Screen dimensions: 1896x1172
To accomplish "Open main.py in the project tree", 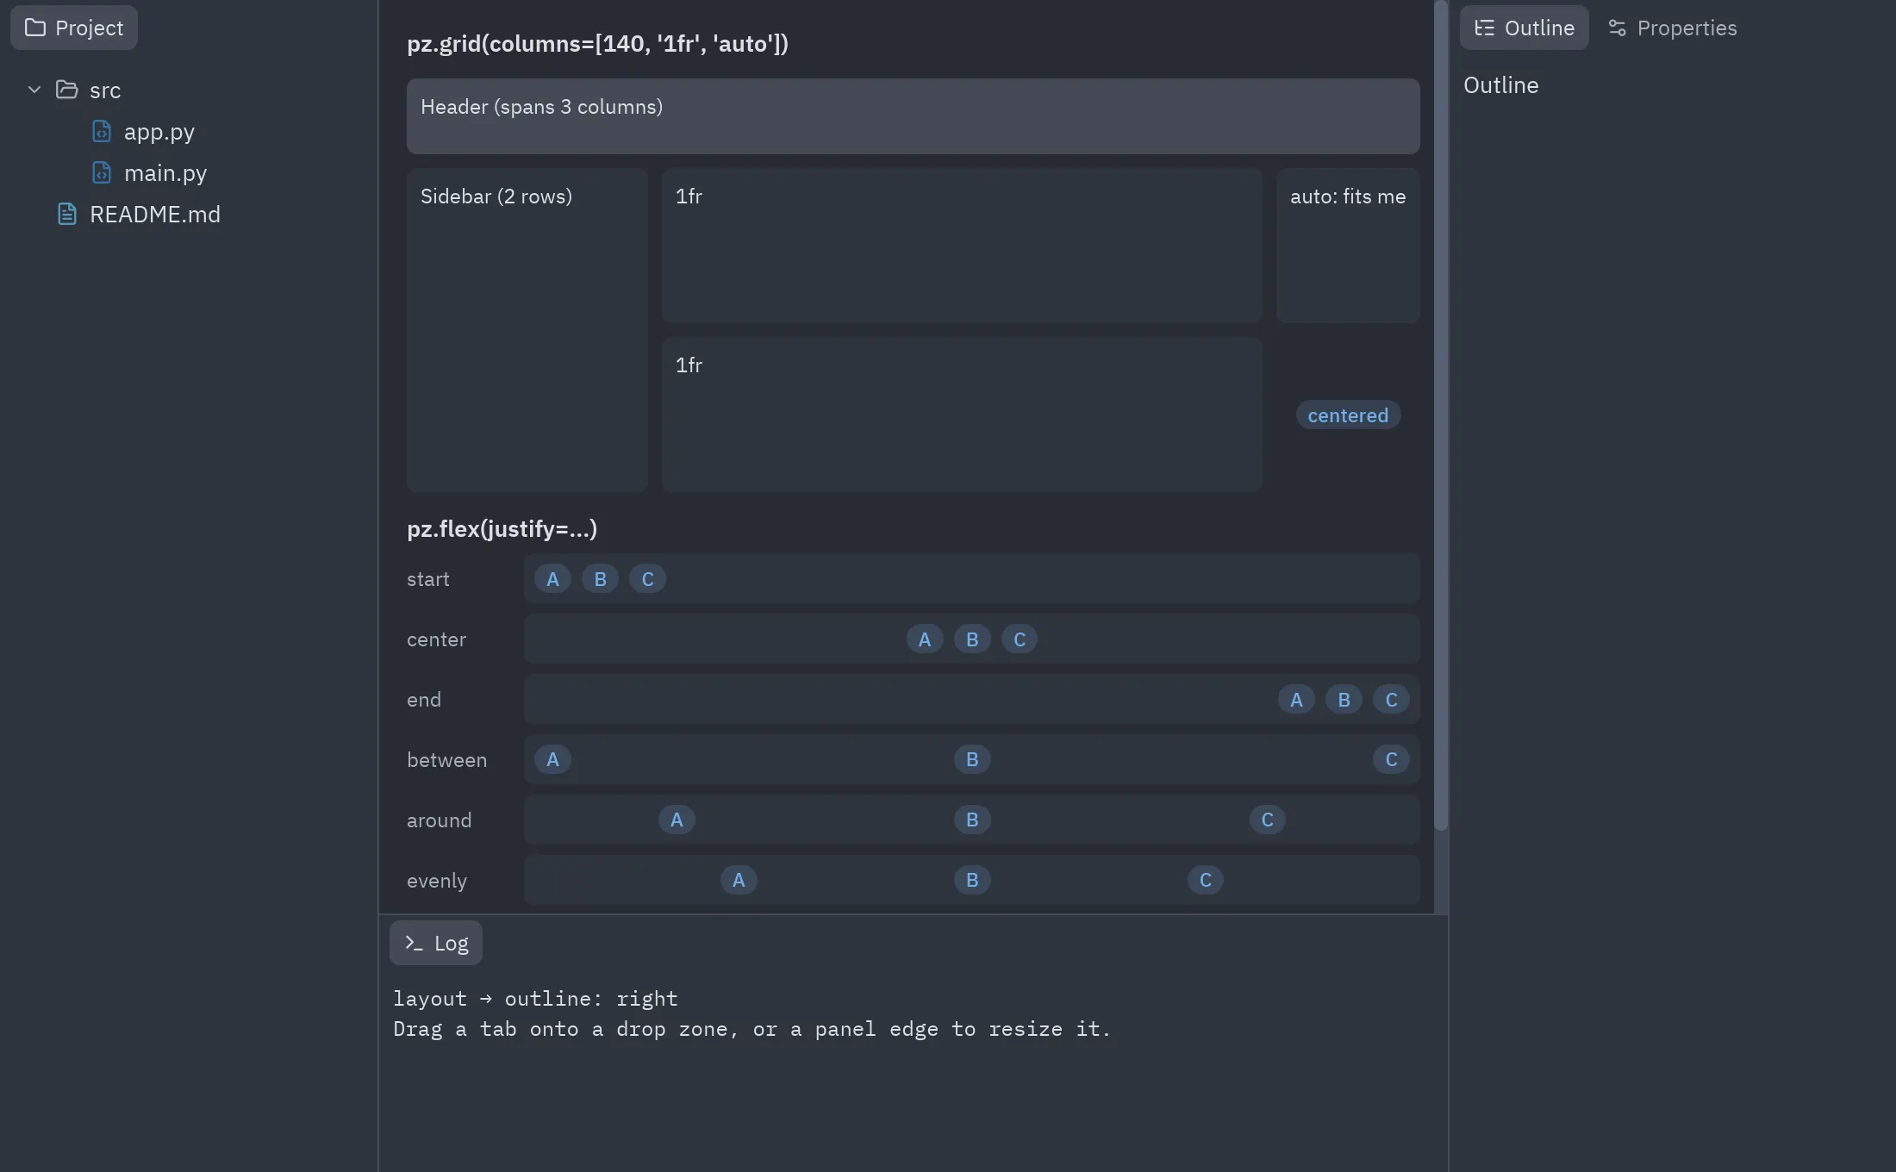I will click(165, 172).
